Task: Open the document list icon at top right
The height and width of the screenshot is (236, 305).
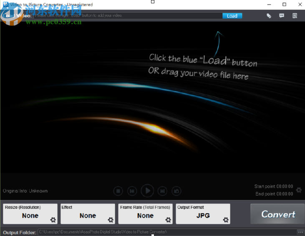Action: point(295,16)
